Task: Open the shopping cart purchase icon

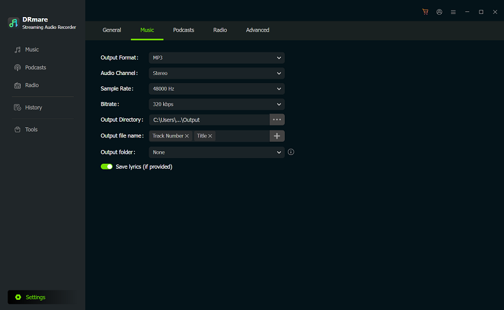Action: [425, 12]
